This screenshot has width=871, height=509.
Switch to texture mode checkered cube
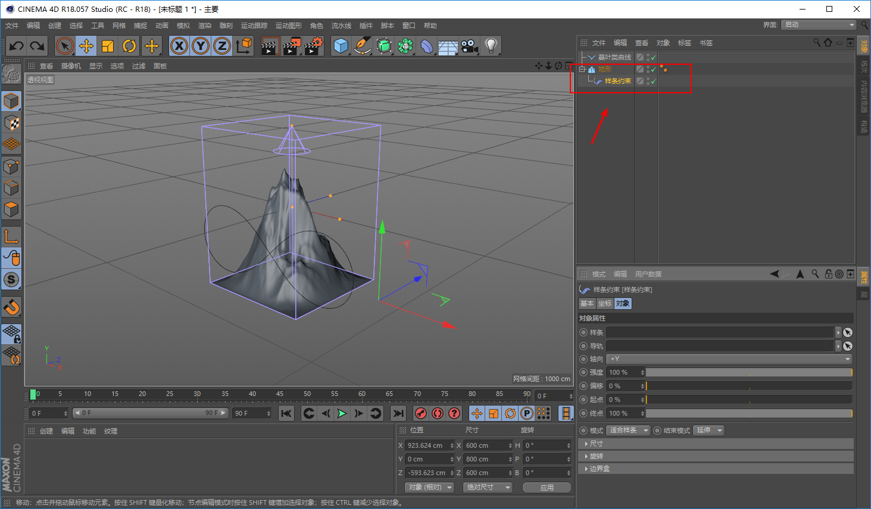point(11,122)
